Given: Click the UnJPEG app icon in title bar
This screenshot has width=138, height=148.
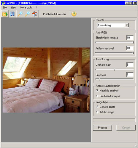Looking at the screenshot, I should (3, 3).
